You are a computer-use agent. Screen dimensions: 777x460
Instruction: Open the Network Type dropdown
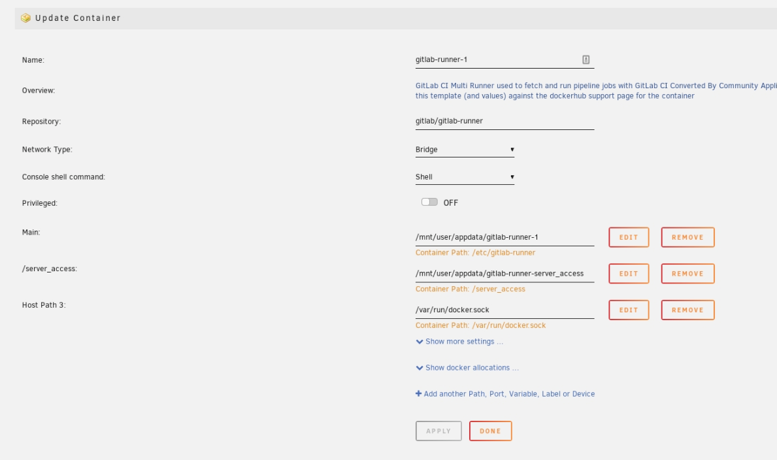coord(465,150)
